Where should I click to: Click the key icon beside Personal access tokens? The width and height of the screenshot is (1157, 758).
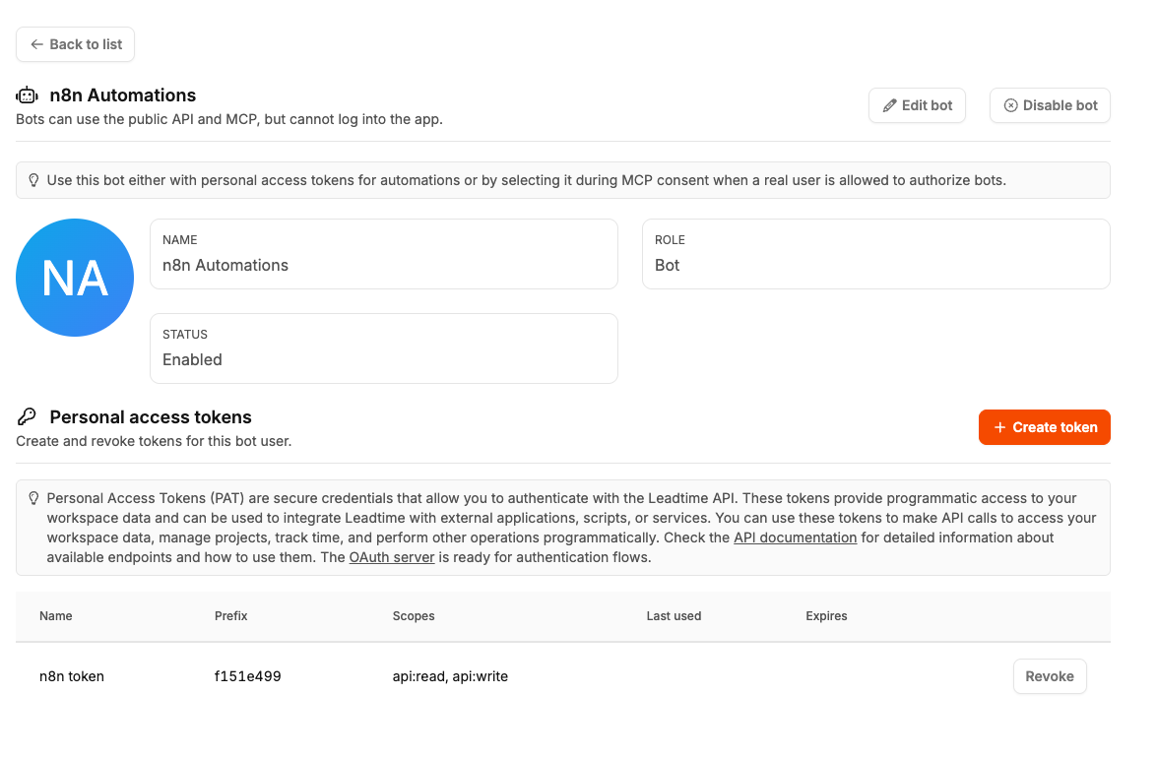pyautogui.click(x=27, y=416)
